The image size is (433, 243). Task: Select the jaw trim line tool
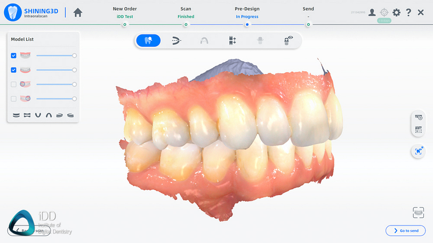pos(176,40)
